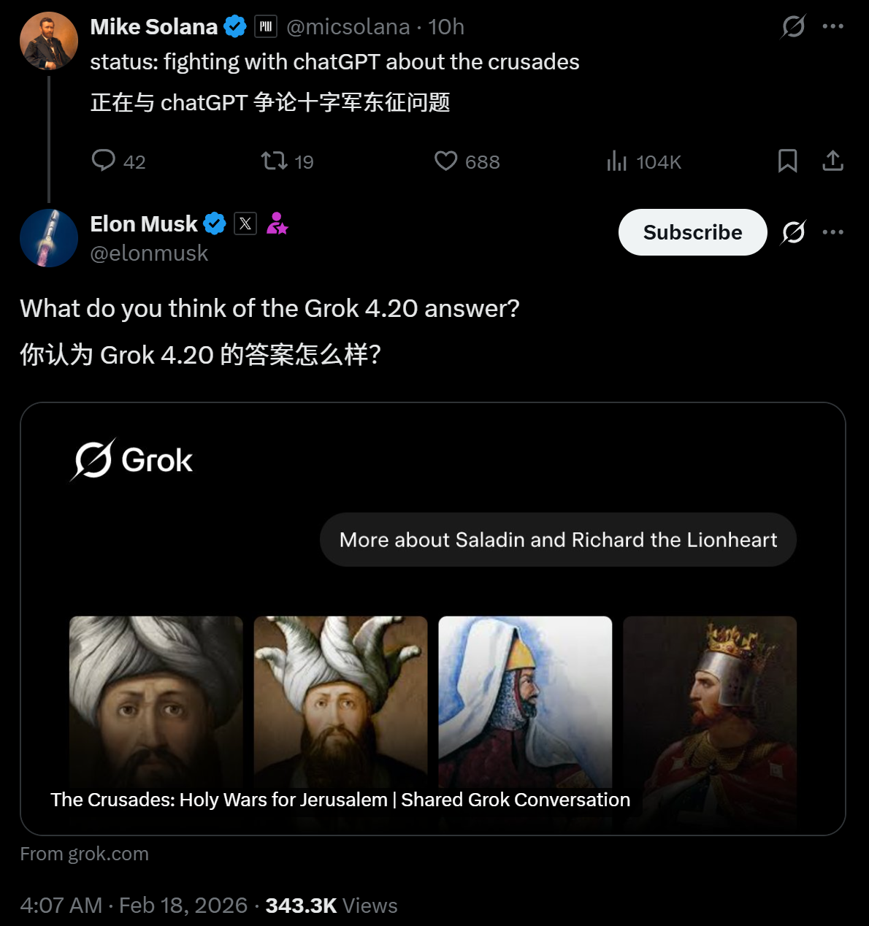Open view analytics icon showing 104K
Viewport: 869px width, 926px height.
617,161
